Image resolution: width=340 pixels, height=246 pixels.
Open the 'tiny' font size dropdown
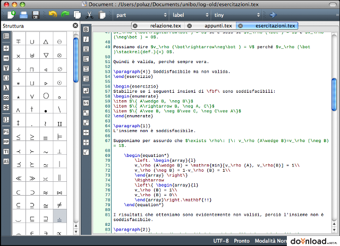coord(236,15)
